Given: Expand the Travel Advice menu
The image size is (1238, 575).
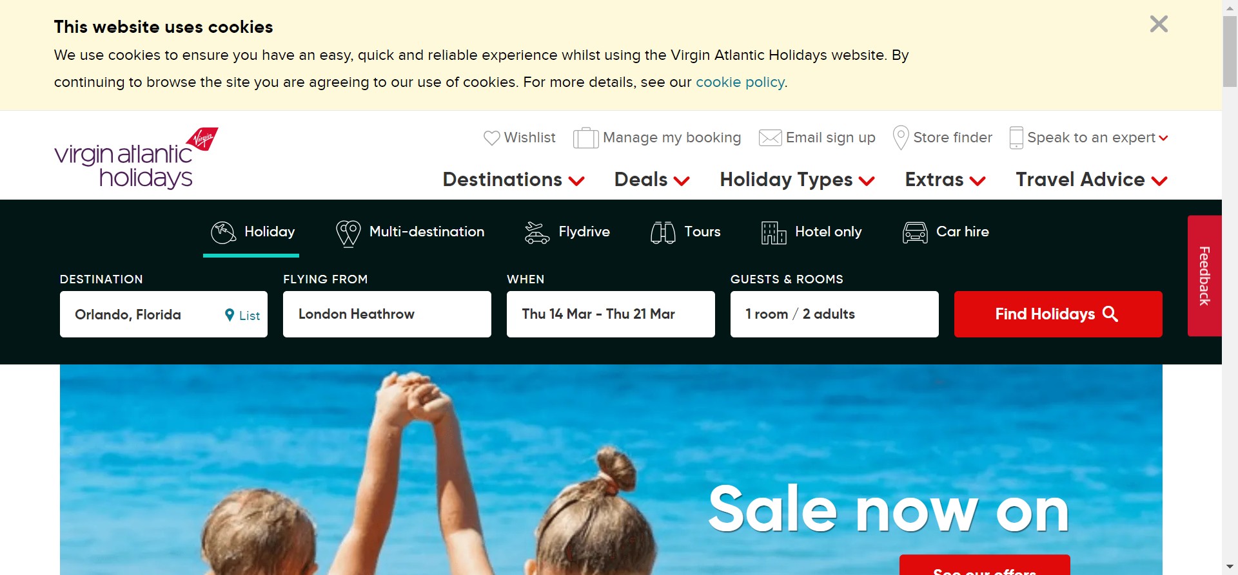Looking at the screenshot, I should coord(1092,180).
